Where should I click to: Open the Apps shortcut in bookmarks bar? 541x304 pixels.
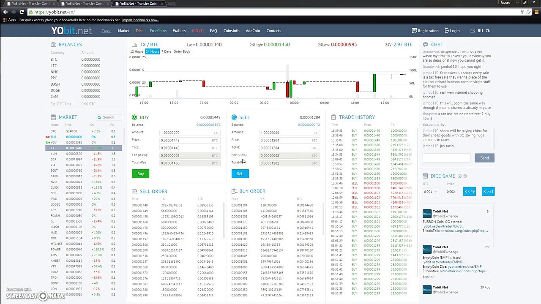9,20
